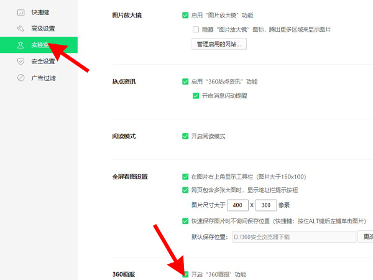Uncheck 启用"图片放大镜"功能
This screenshot has height=280, width=373.
pos(185,16)
